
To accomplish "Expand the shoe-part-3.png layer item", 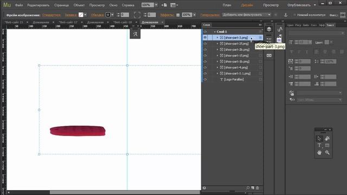I will click(x=217, y=38).
